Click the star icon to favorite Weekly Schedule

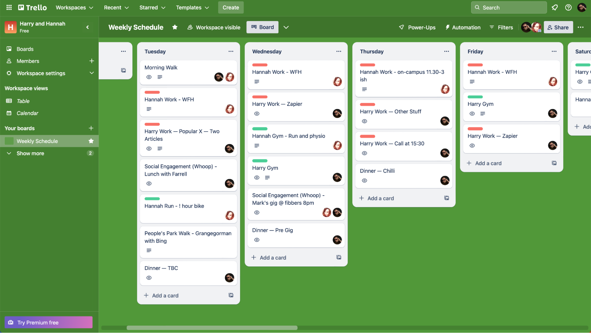pyautogui.click(x=174, y=27)
